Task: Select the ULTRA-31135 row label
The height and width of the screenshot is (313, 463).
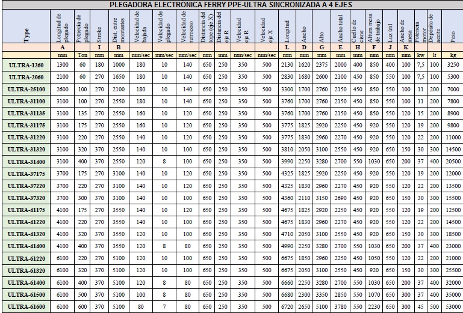Action: 26,114
